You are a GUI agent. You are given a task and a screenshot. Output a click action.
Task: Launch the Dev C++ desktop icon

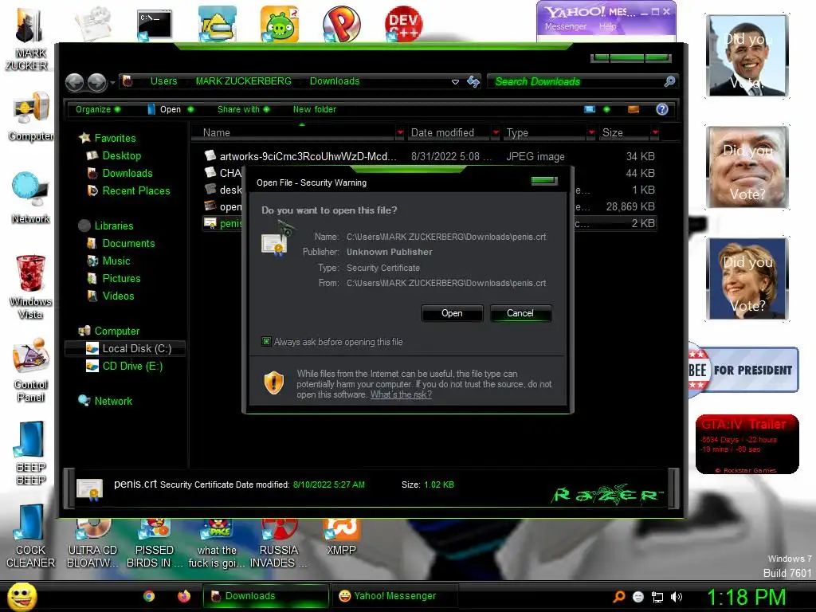click(403, 24)
